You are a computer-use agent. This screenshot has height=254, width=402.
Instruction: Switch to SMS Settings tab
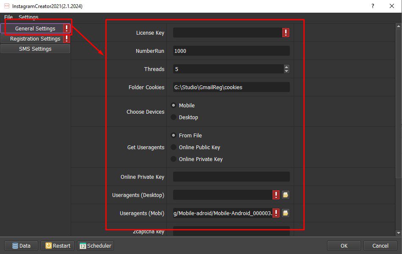coord(35,49)
